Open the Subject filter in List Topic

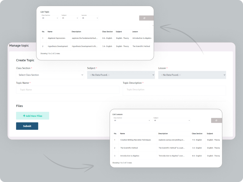pos(70,18)
